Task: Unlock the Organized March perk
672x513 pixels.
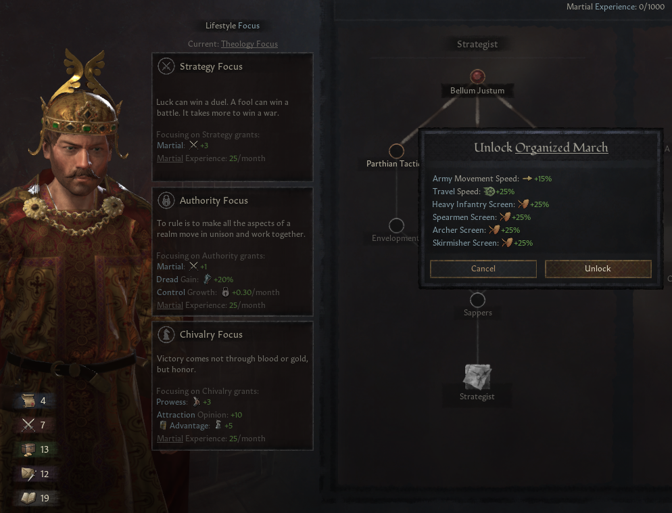Action: (x=598, y=269)
